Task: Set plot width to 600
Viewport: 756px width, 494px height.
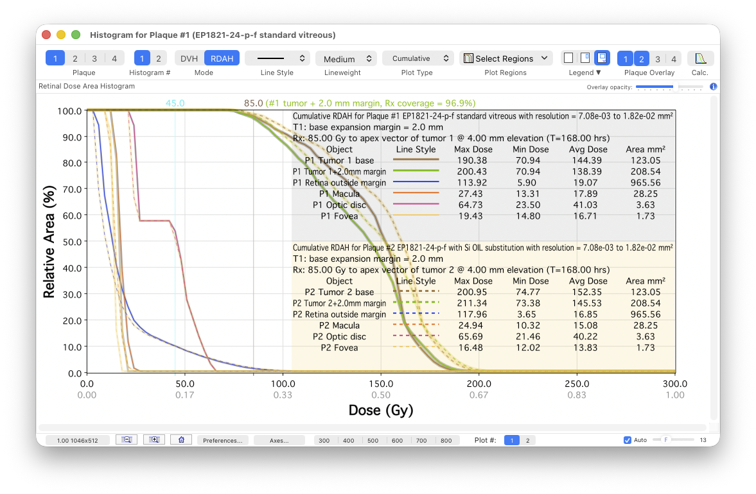Action: (397, 441)
